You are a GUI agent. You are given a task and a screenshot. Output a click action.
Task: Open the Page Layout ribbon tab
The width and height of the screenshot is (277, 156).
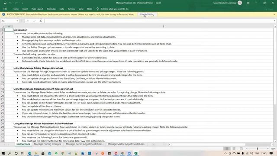pyautogui.click(x=37, y=9)
